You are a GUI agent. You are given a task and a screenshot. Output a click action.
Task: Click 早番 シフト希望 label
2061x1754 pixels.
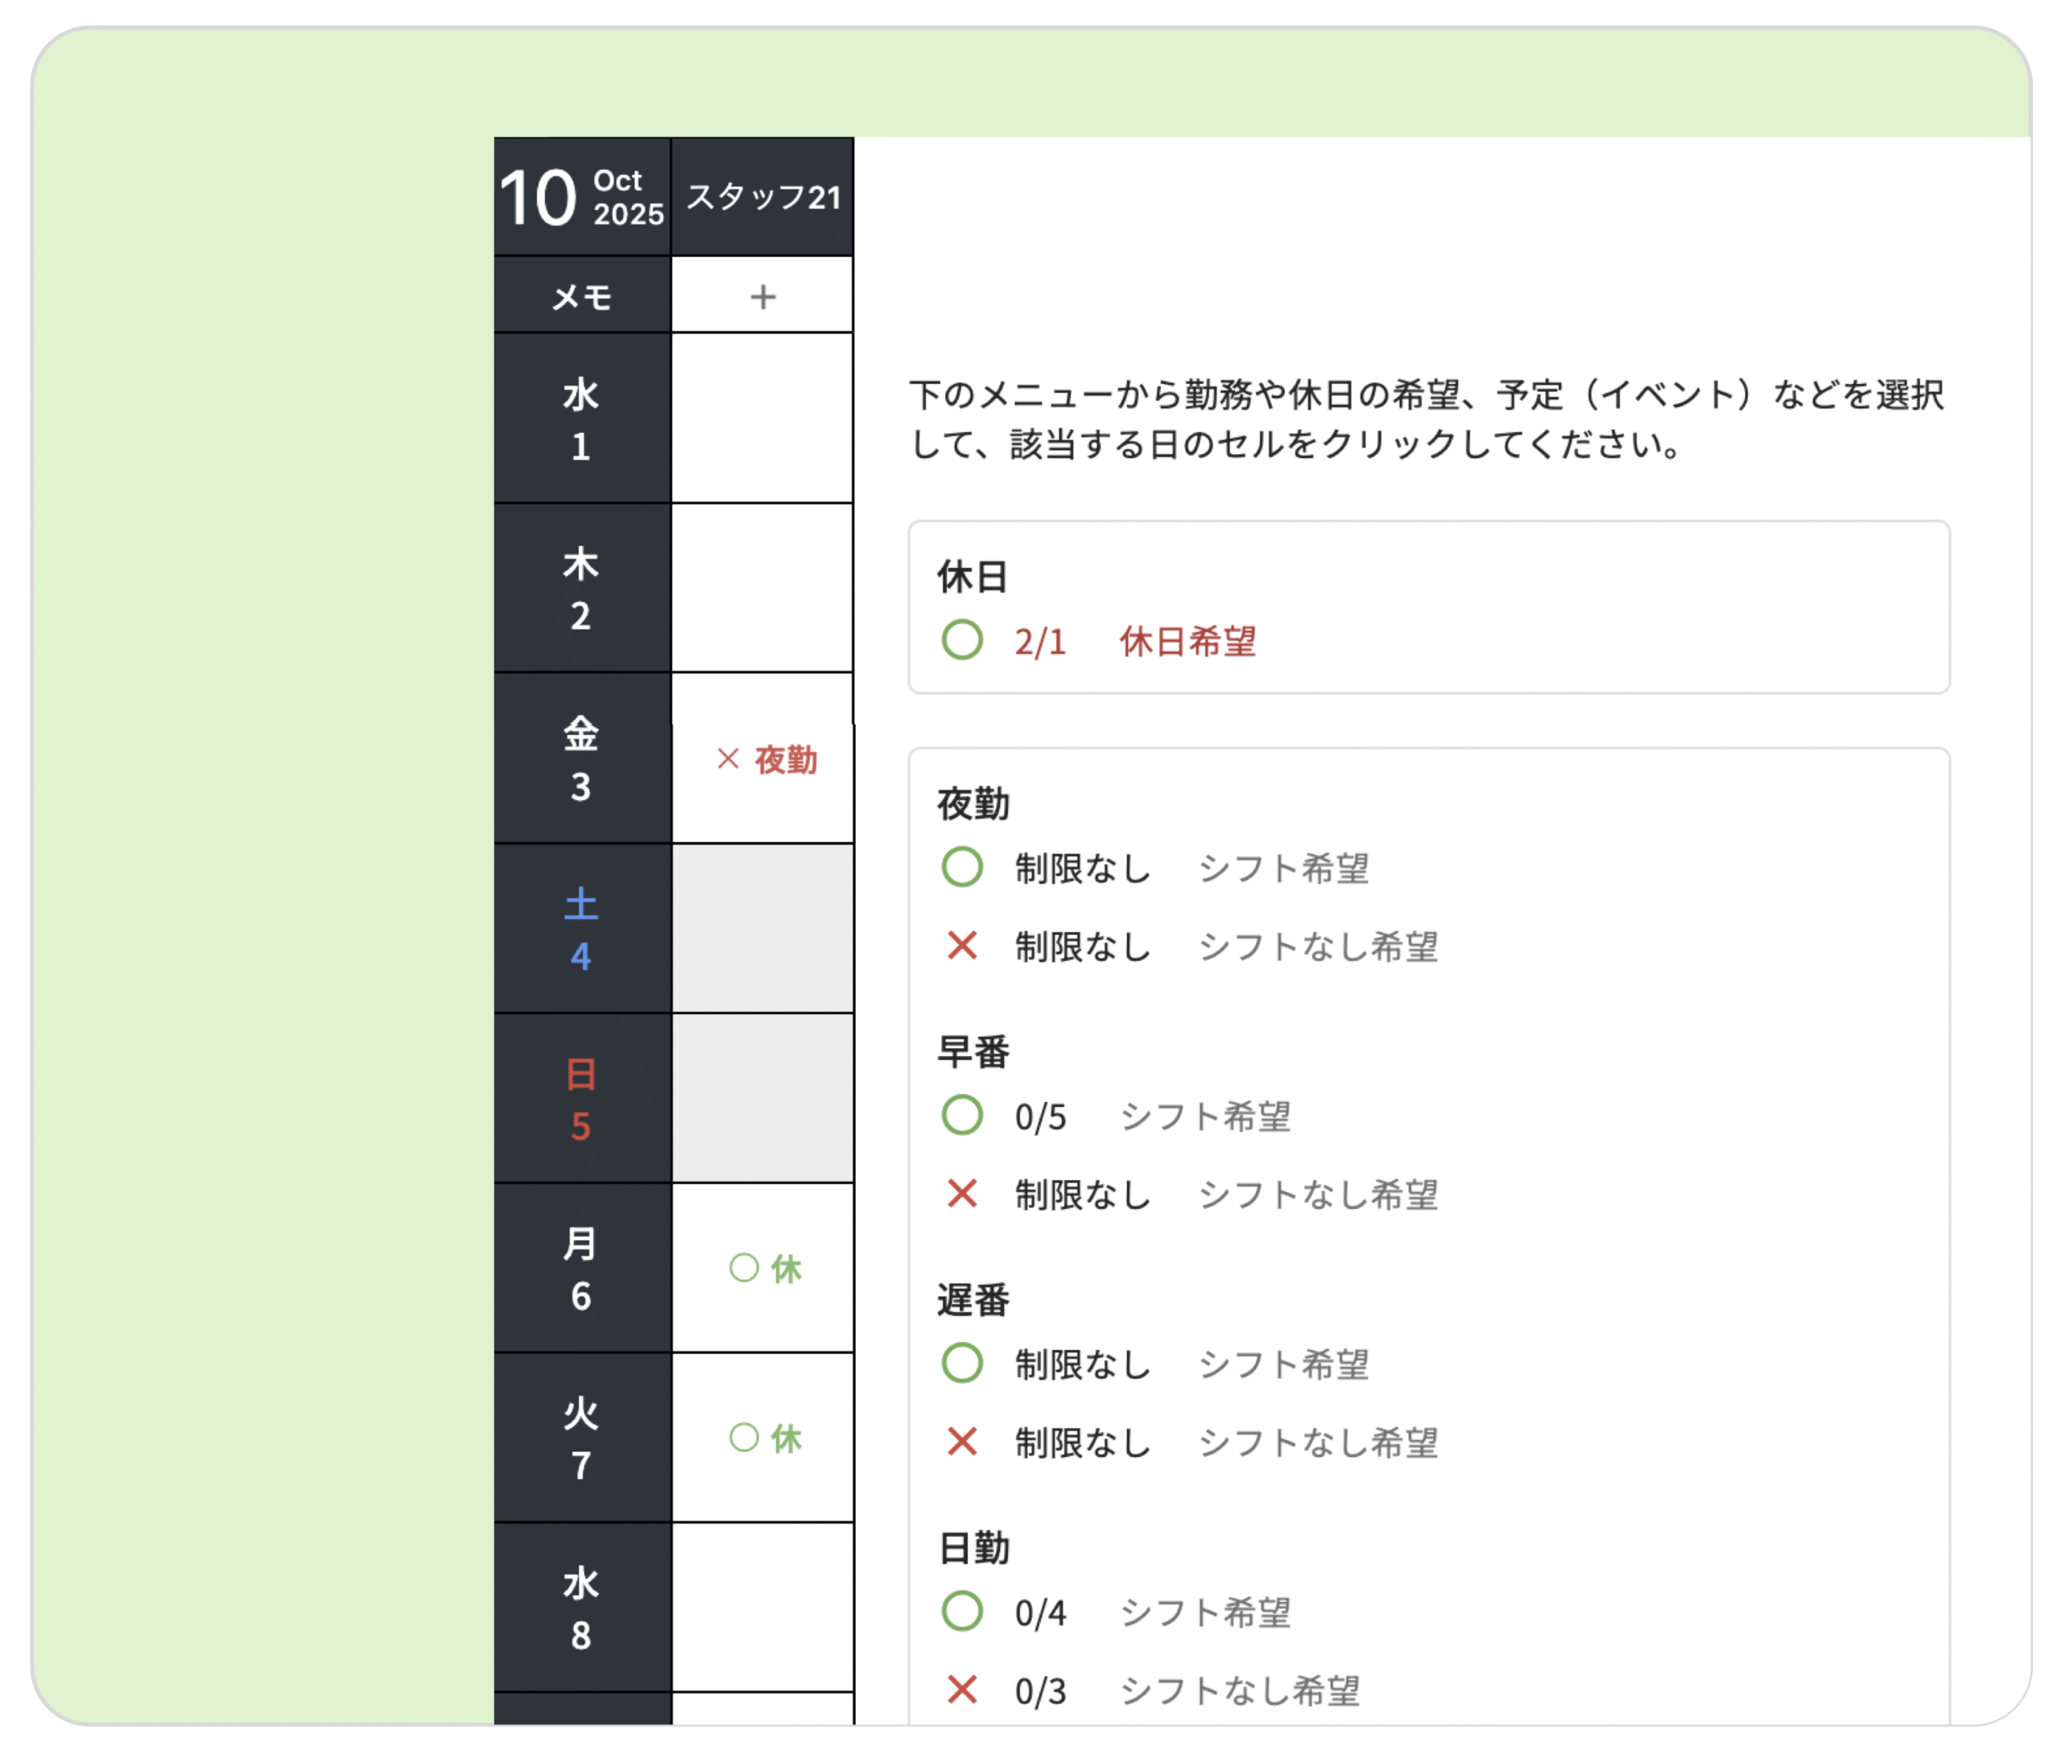click(1205, 1116)
